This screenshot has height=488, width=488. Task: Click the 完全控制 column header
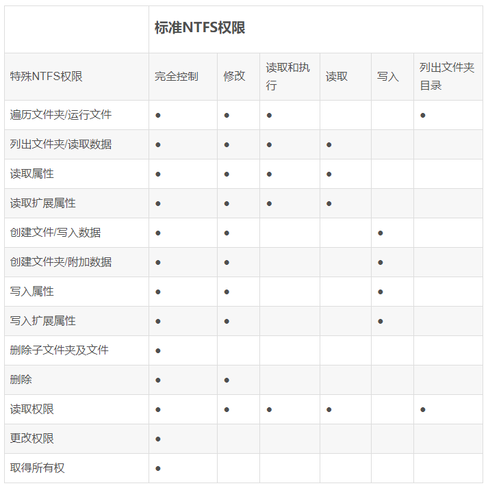177,76
